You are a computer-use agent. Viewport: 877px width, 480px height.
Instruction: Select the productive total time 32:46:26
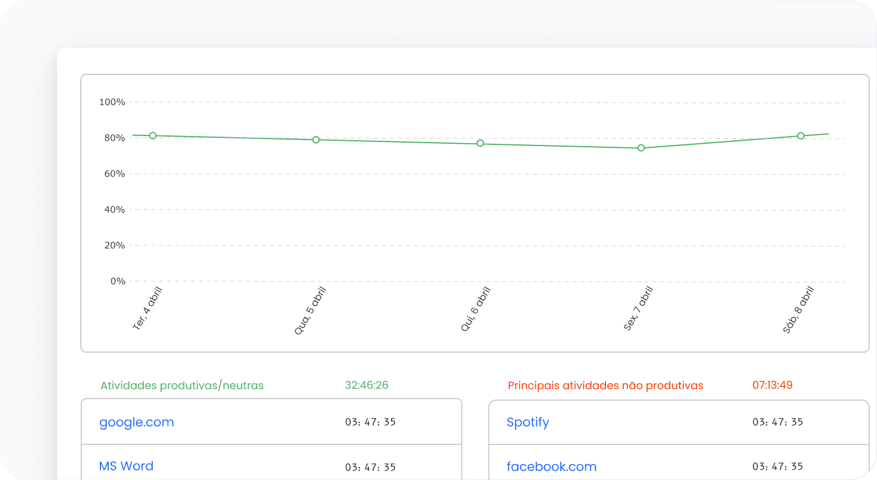[x=367, y=385]
